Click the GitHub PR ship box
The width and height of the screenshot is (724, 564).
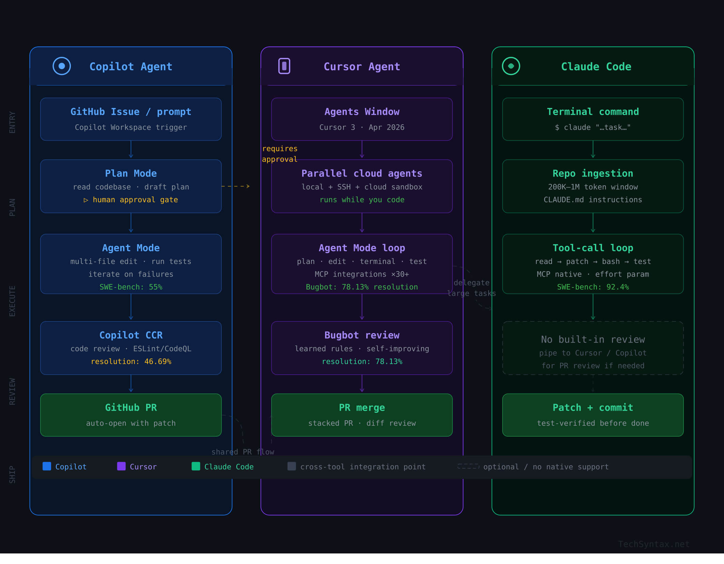click(x=131, y=415)
